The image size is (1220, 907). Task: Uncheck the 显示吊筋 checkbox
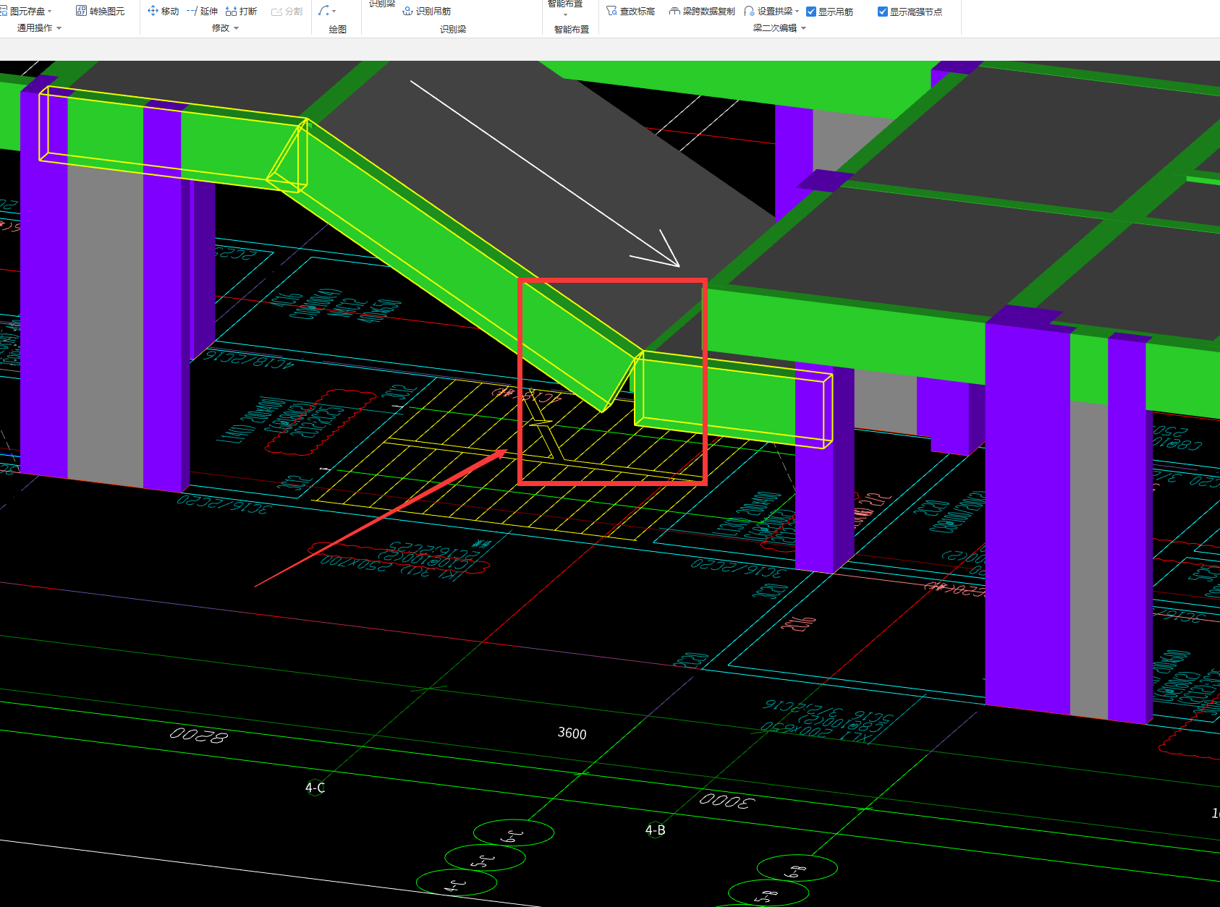coord(811,12)
